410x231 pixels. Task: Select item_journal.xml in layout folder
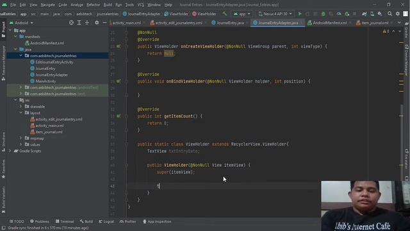[49, 132]
